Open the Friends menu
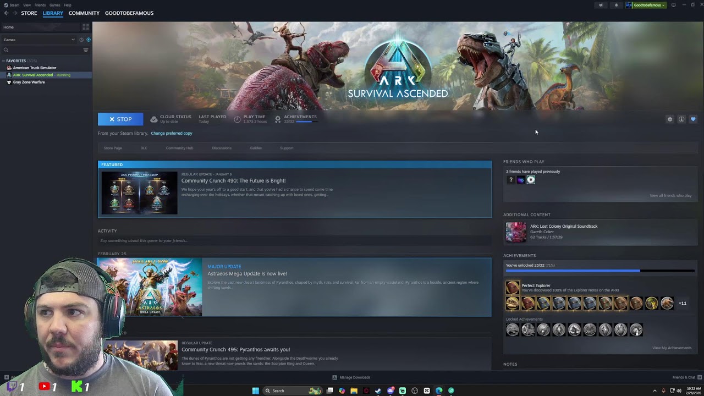The width and height of the screenshot is (704, 396). (40, 5)
